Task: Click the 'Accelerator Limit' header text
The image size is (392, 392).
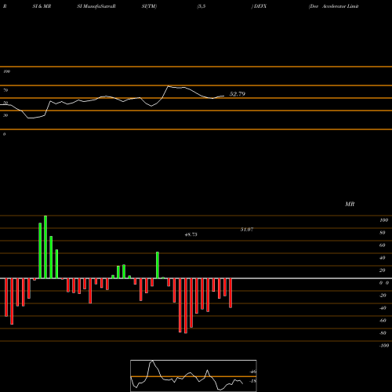Action: 340,6
